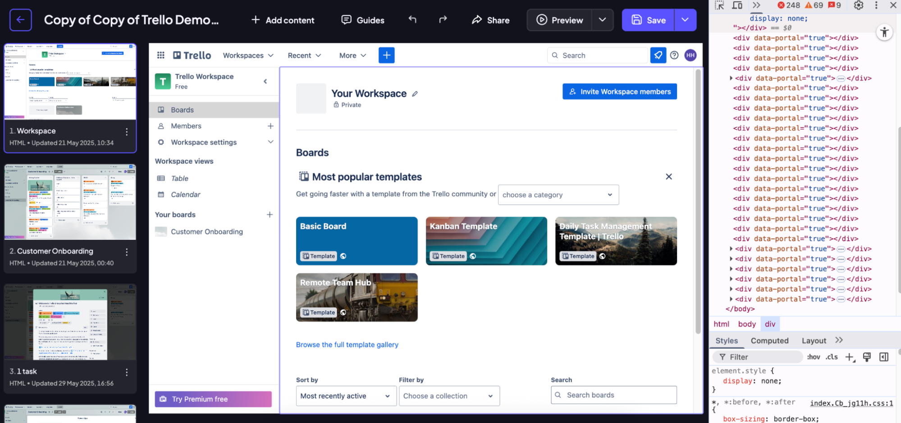This screenshot has height=423, width=901.
Task: Open Guides
Action: pyautogui.click(x=363, y=20)
